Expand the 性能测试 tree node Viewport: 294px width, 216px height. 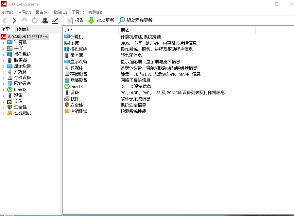[x=3, y=113]
